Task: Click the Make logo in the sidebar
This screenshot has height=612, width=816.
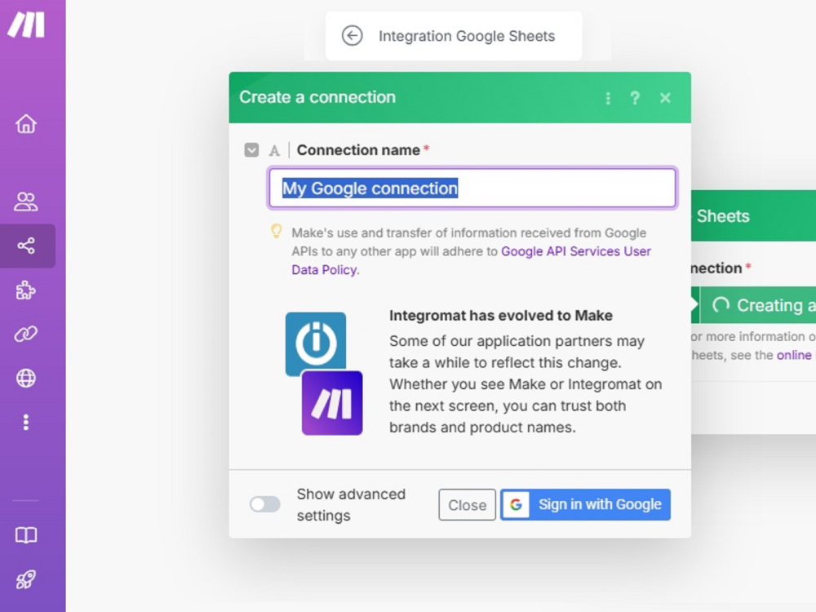Action: [x=26, y=25]
